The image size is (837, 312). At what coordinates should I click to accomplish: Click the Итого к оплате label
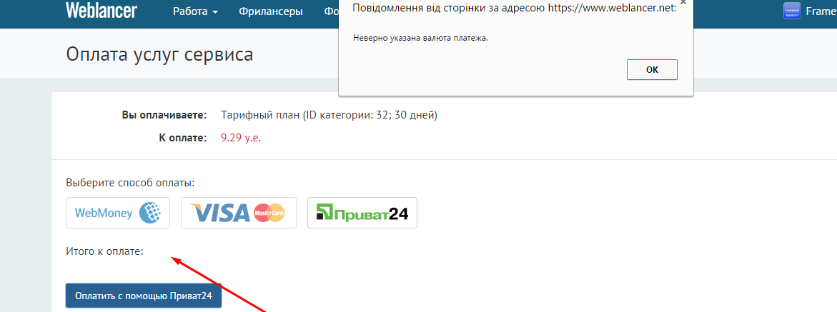point(105,251)
